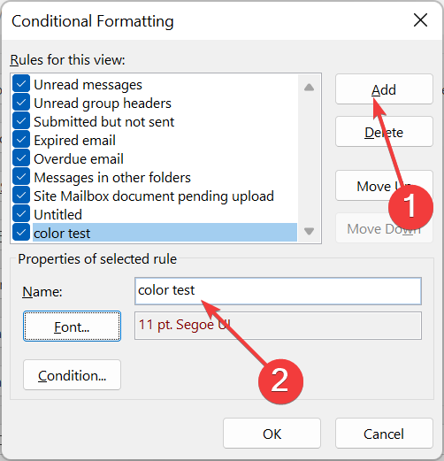
Task: Click the rules list scroll up arrow
Action: click(309, 88)
